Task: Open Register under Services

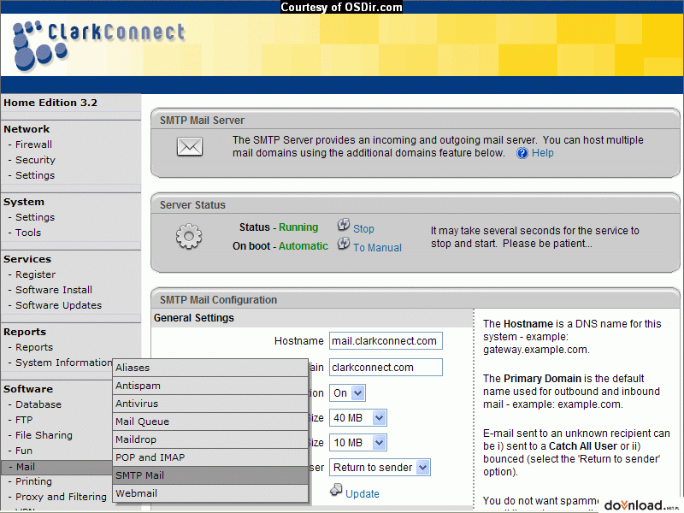Action: click(x=35, y=274)
